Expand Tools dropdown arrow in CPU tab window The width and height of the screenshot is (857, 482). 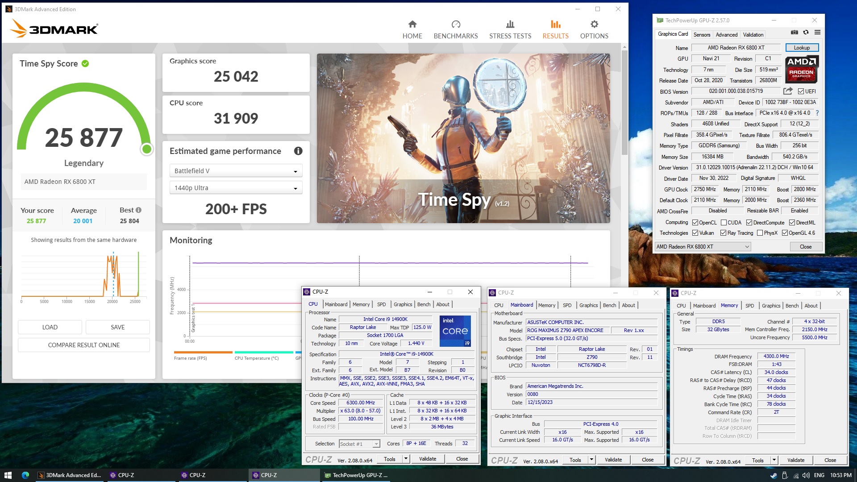coord(406,459)
